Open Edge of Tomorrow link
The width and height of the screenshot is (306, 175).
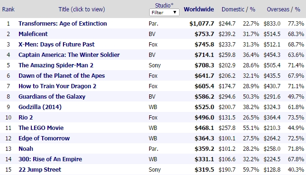point(44,138)
